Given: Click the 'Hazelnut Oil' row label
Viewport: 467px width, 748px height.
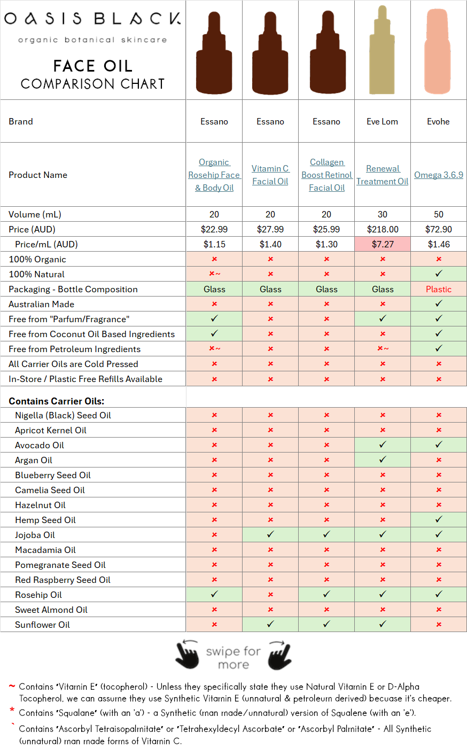Looking at the screenshot, I should coord(41,505).
